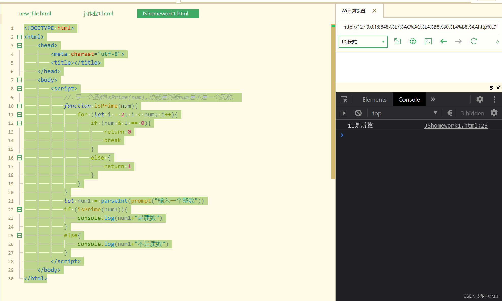502x301 pixels.
Task: Open DevTools three-dot menu
Action: pos(494,99)
